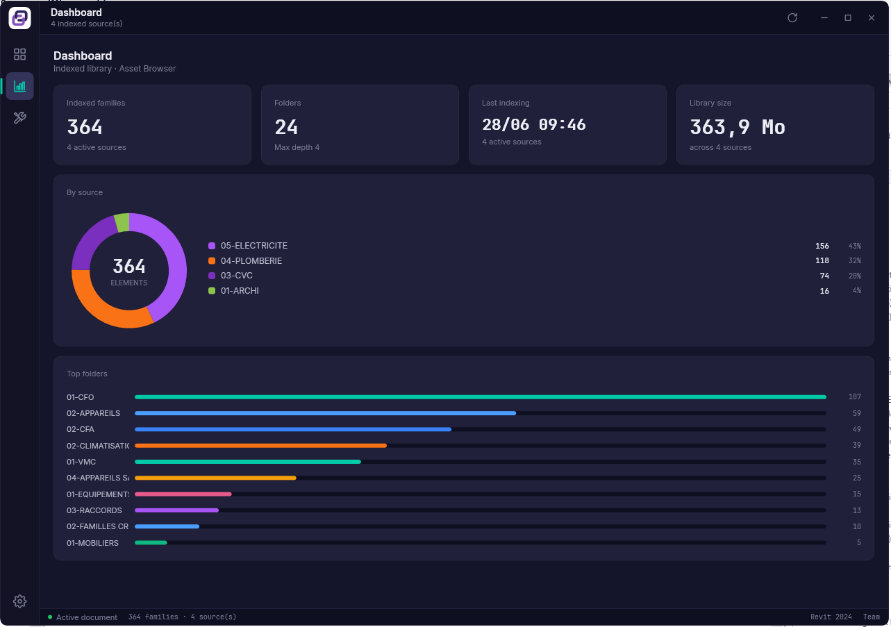The image size is (891, 627).
Task: Click the Last indexing card
Action: (x=567, y=125)
